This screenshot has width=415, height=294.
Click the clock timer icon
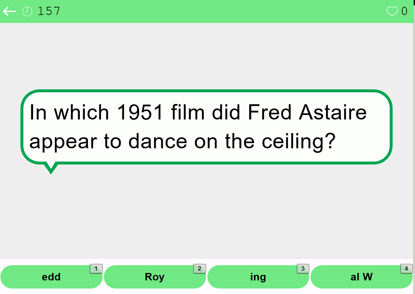click(x=27, y=12)
